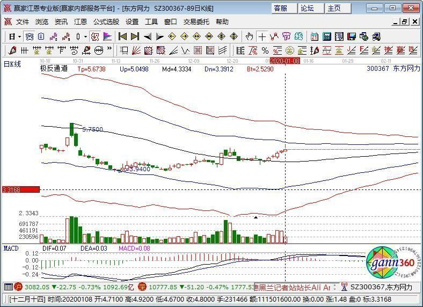The width and height of the screenshot is (423, 307).
Task: Click the spiral cycle ruler icon
Action: (74, 50)
